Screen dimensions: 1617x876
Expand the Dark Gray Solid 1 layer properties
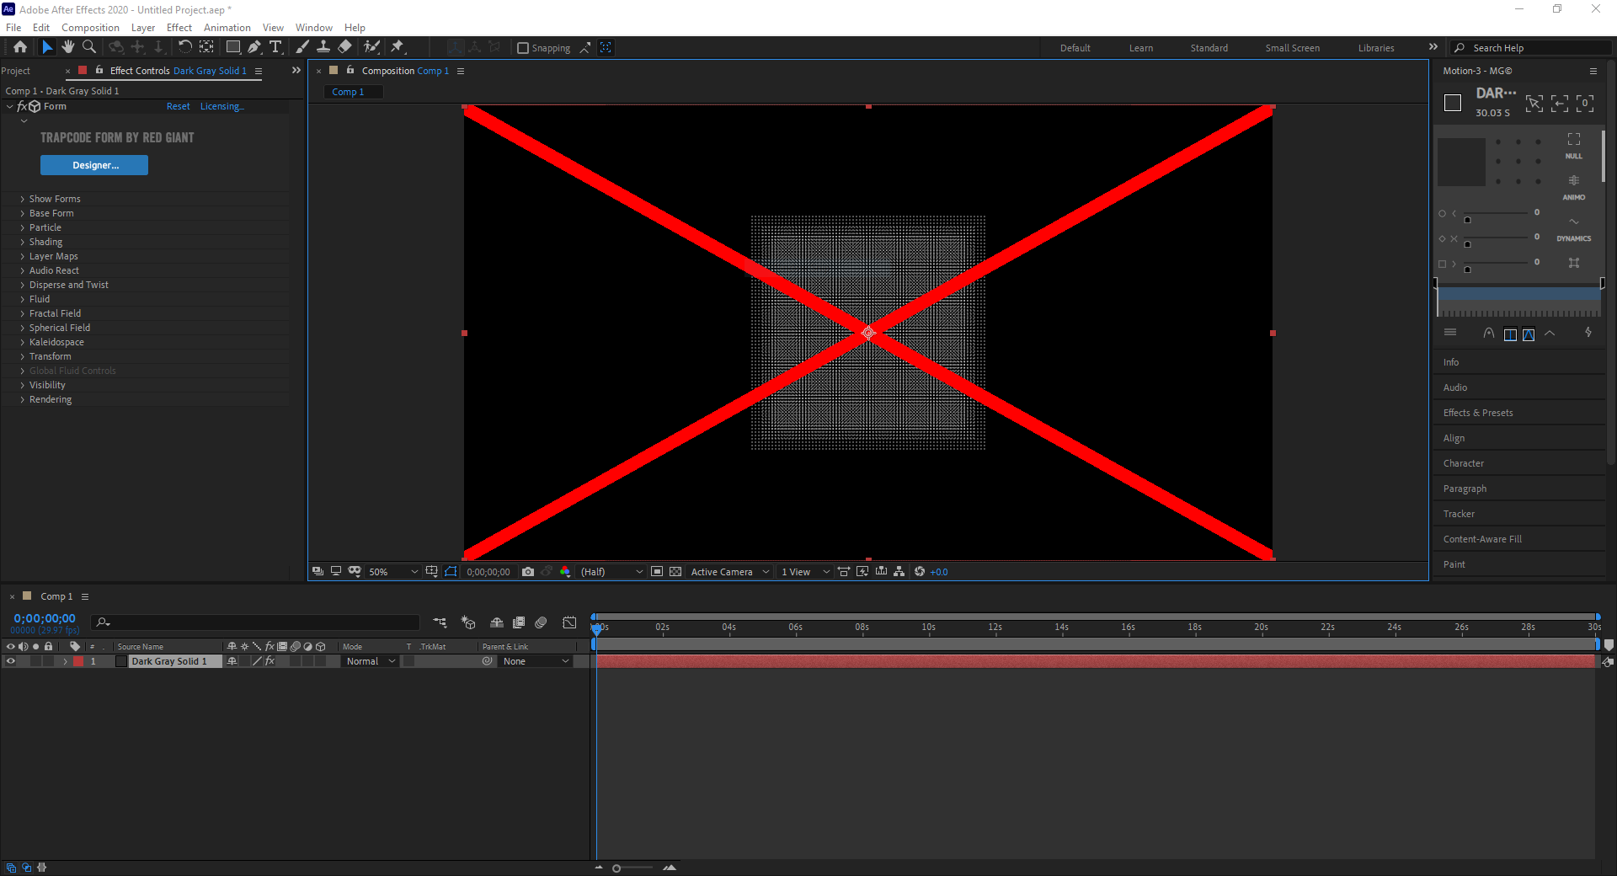tap(65, 661)
